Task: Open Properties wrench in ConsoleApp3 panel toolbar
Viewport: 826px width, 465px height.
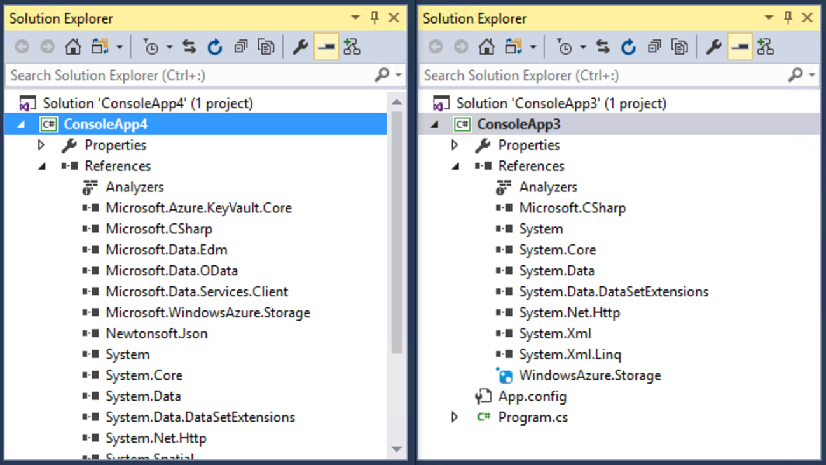Action: pos(713,46)
